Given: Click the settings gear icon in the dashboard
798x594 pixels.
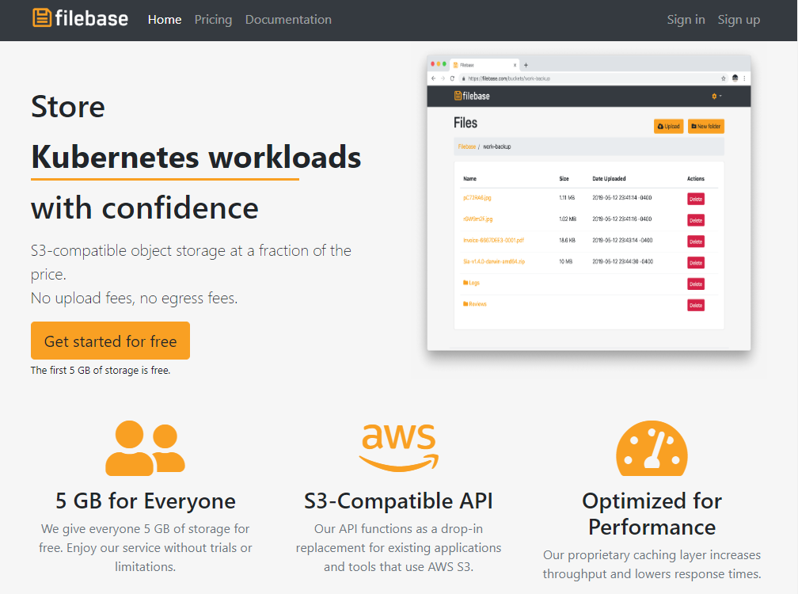Looking at the screenshot, I should [x=713, y=97].
